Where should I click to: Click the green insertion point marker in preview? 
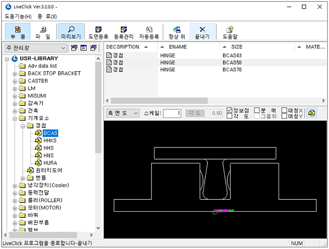coord(215,212)
